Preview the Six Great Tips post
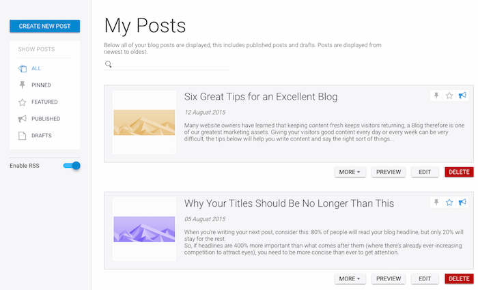478x290 pixels. (389, 172)
